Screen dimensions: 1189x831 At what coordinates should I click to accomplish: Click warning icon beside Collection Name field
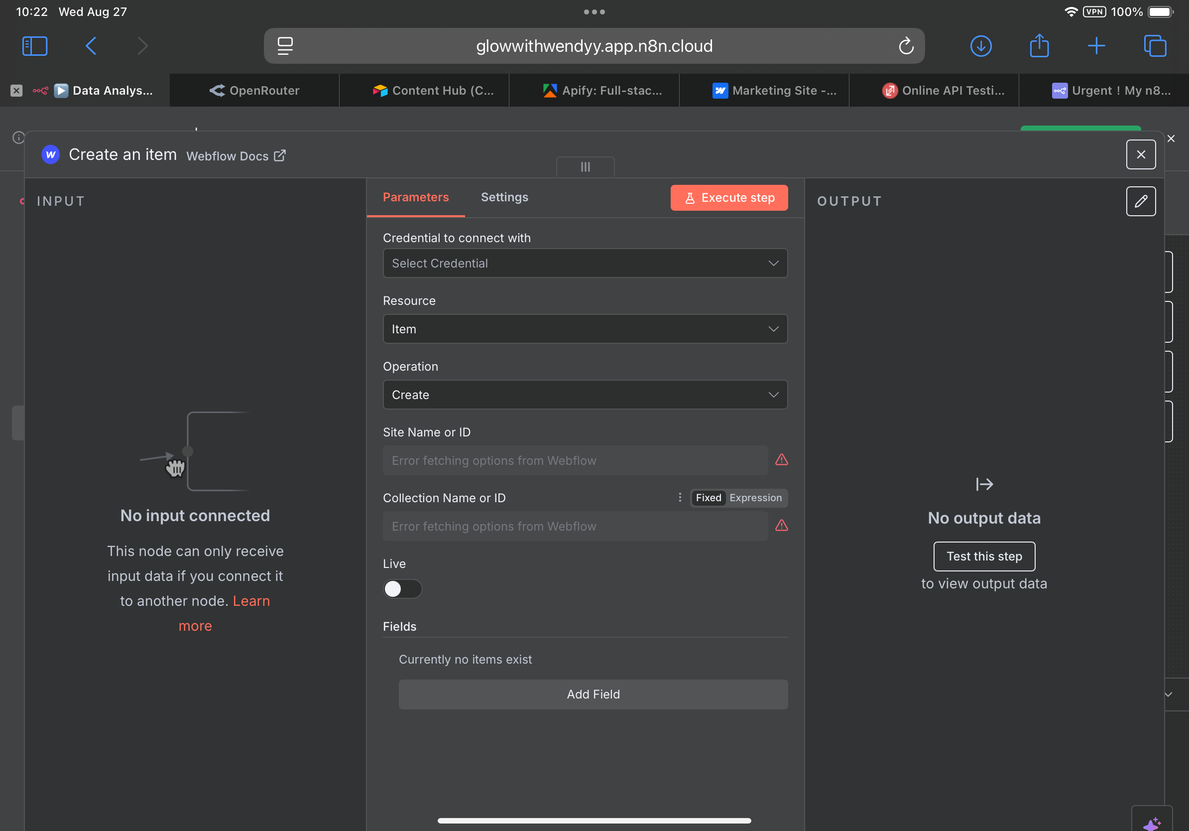pyautogui.click(x=781, y=526)
